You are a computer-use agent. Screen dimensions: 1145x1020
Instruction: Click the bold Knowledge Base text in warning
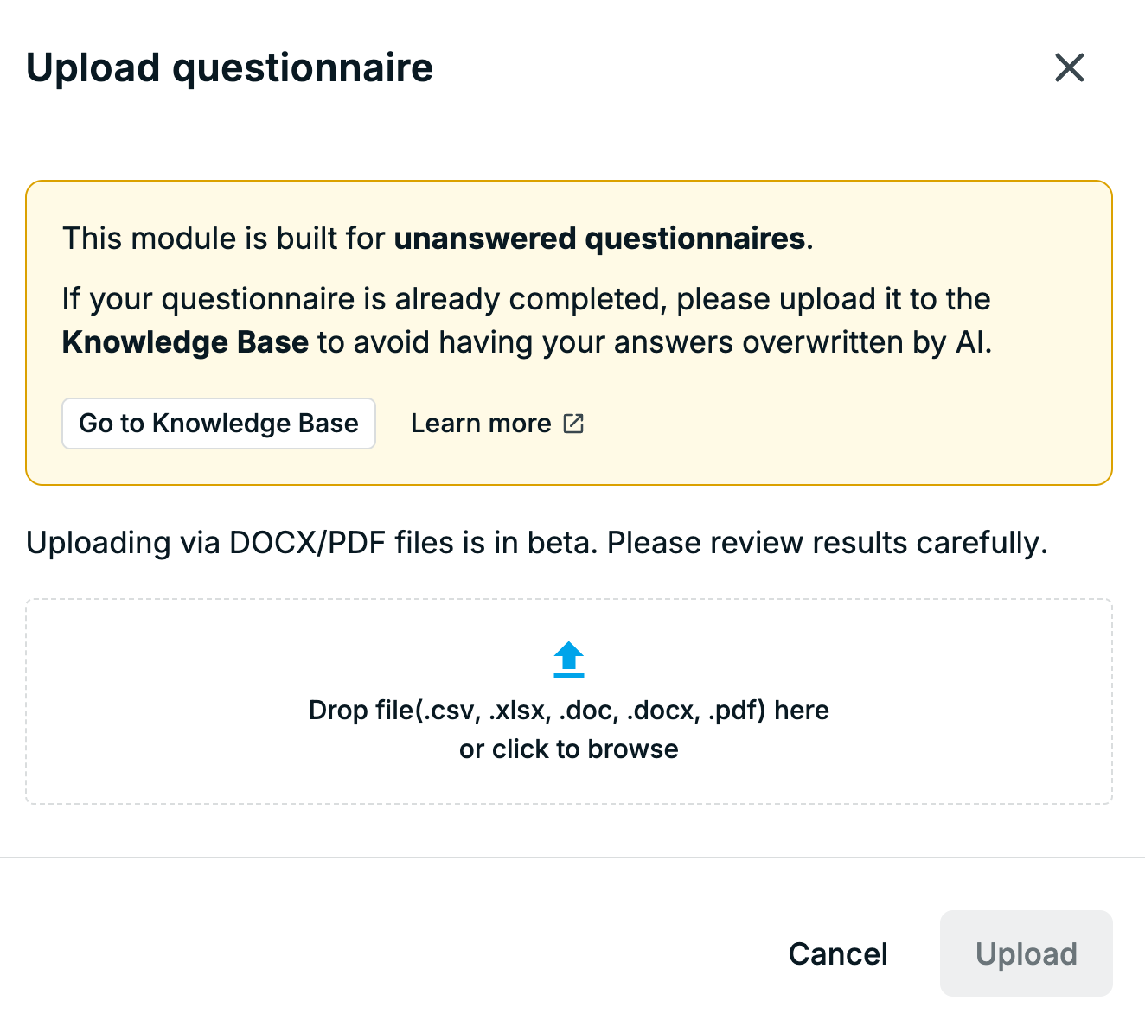point(185,342)
